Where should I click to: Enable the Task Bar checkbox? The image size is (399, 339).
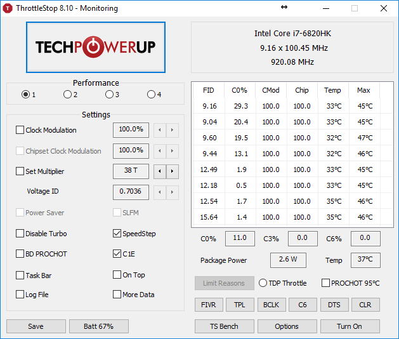pos(20,276)
